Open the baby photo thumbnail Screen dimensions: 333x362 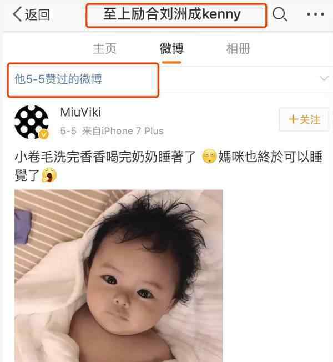[x=118, y=275]
